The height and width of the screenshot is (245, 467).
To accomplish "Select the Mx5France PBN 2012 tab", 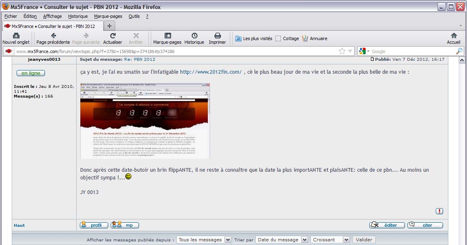I will (x=53, y=26).
